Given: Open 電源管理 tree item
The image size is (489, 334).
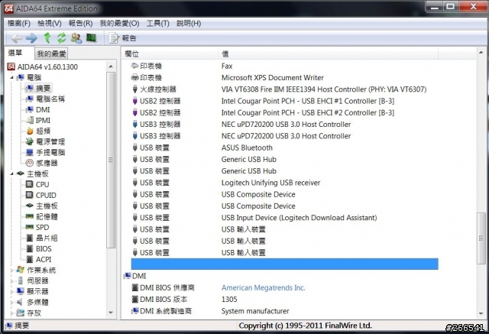Looking at the screenshot, I should click(x=46, y=141).
